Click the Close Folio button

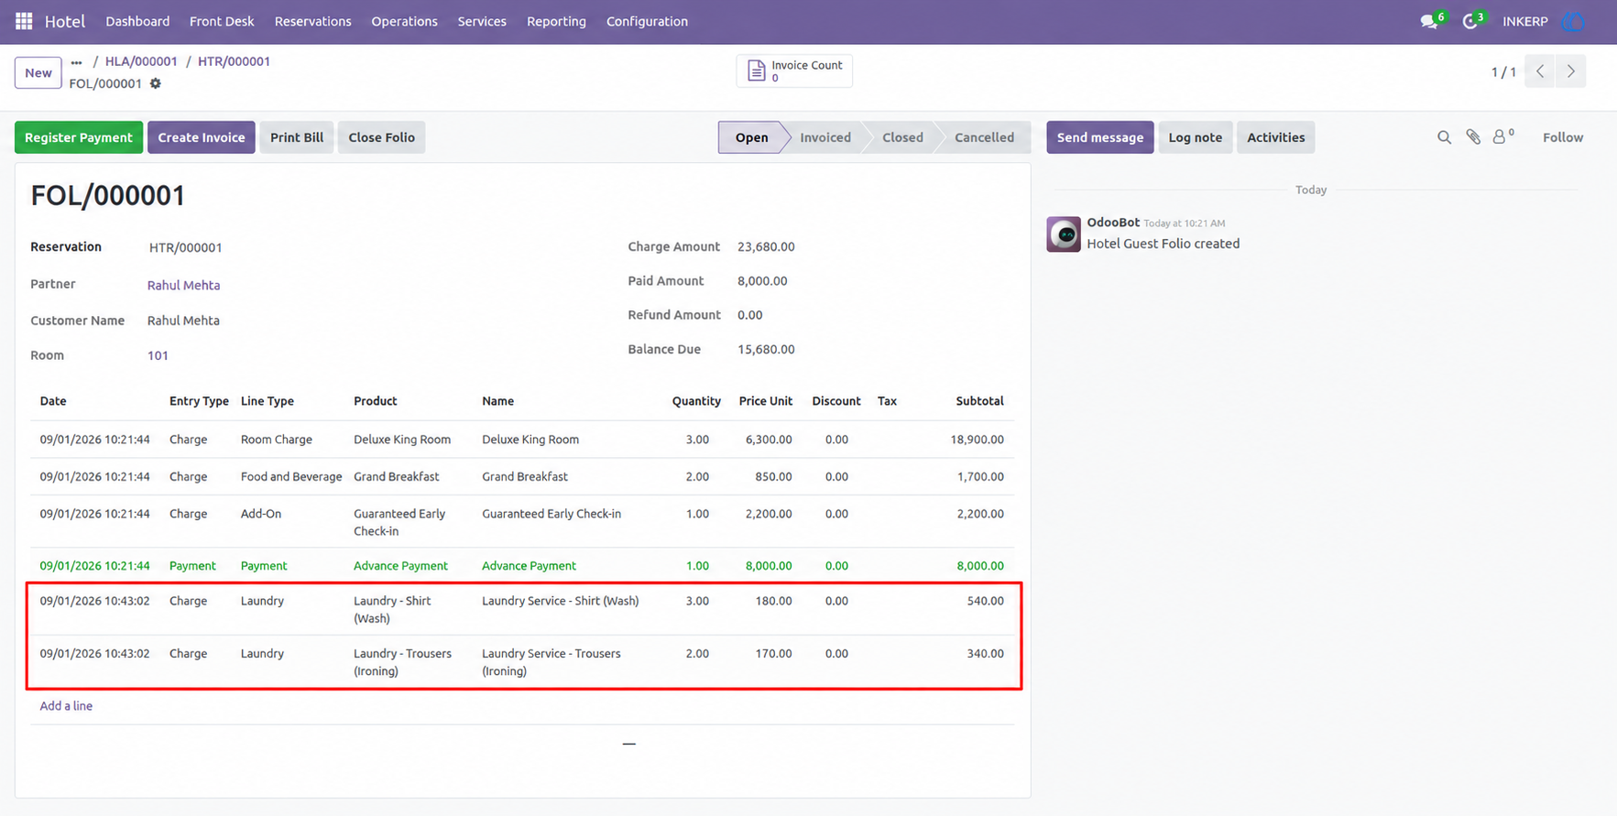pyautogui.click(x=381, y=137)
